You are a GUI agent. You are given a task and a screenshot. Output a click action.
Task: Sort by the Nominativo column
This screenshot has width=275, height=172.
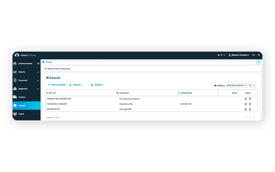pyautogui.click(x=149, y=93)
